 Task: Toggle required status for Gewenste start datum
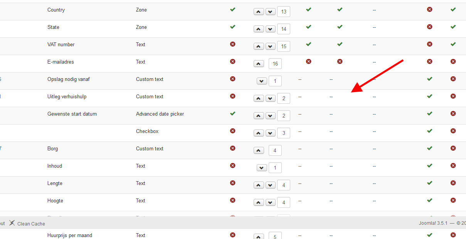pyautogui.click(x=232, y=114)
